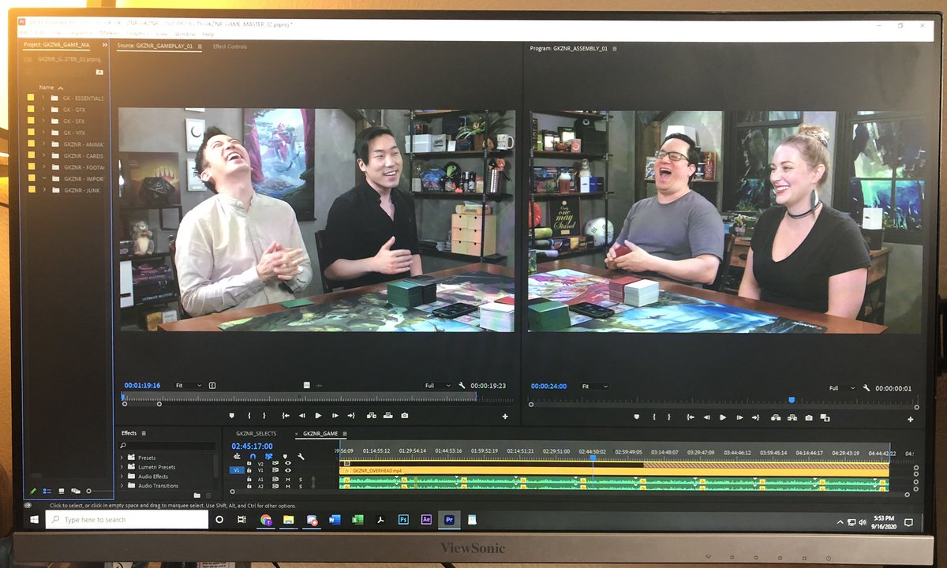Expand Project panel overflow chevrons

click(104, 45)
